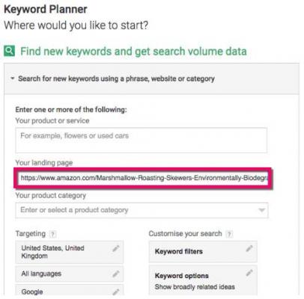Image resolution: width=304 pixels, height=299 pixels.
Task: Click Find new keywords and get search volume data
Action: point(133,51)
